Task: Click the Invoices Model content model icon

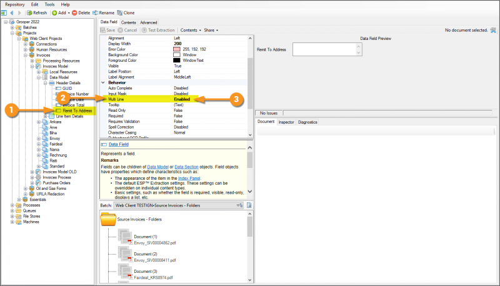Action: tap(38, 66)
